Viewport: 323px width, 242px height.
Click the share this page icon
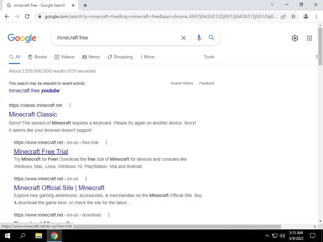(x=283, y=16)
